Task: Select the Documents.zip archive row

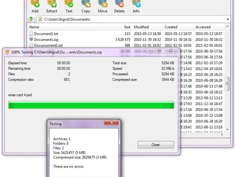Action: pyautogui.click(x=126, y=40)
